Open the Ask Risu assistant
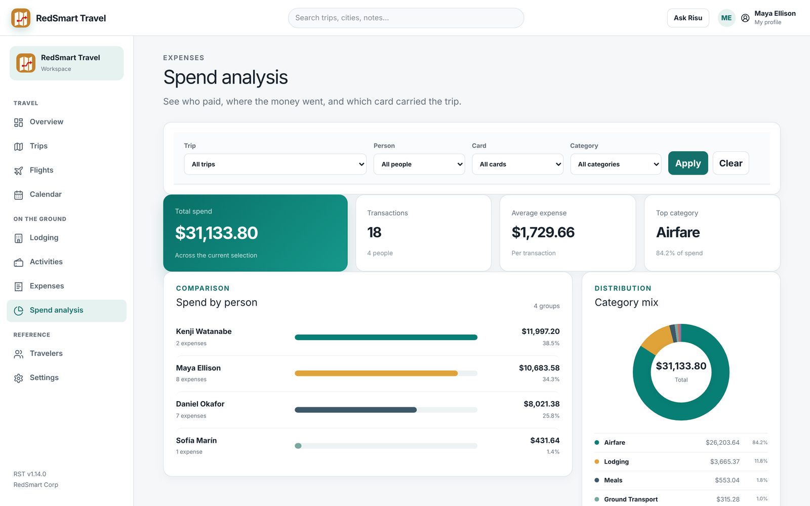 [x=688, y=18]
